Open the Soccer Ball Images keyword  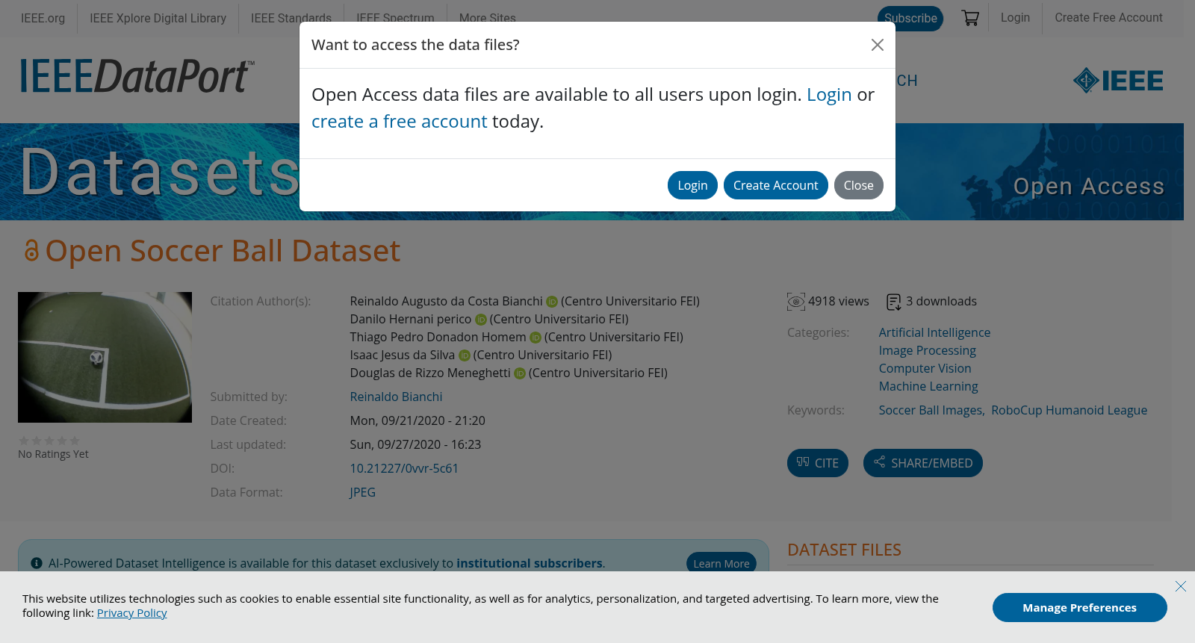point(931,411)
